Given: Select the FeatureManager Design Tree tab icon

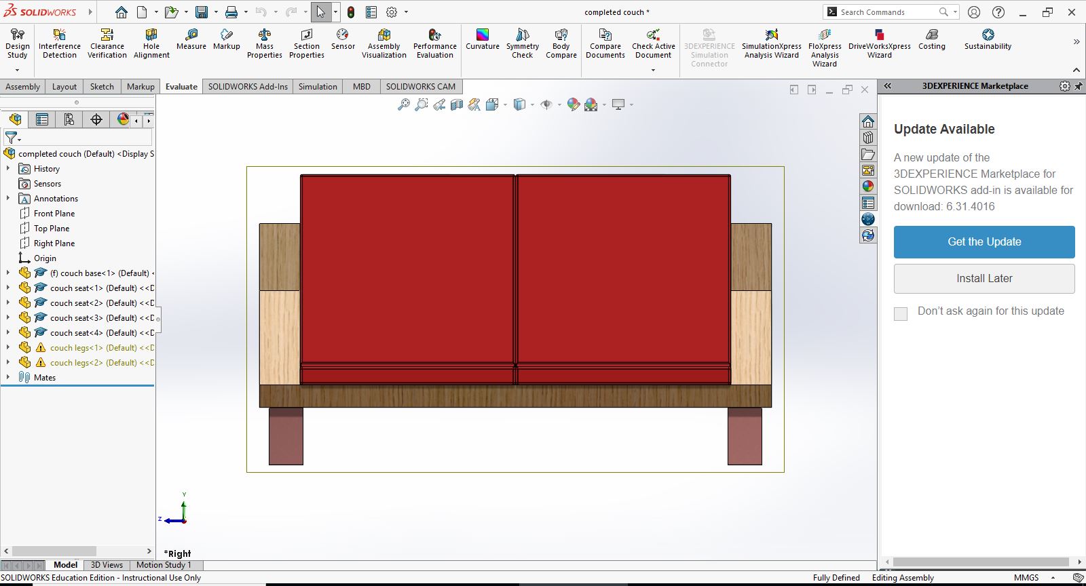Looking at the screenshot, I should coord(15,119).
